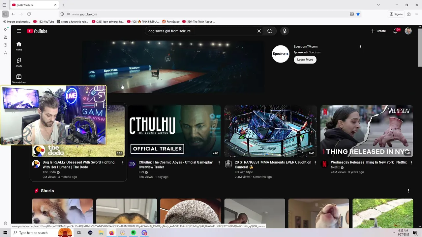The width and height of the screenshot is (422, 237).
Task: Go back in Firefox
Action: click(x=13, y=14)
